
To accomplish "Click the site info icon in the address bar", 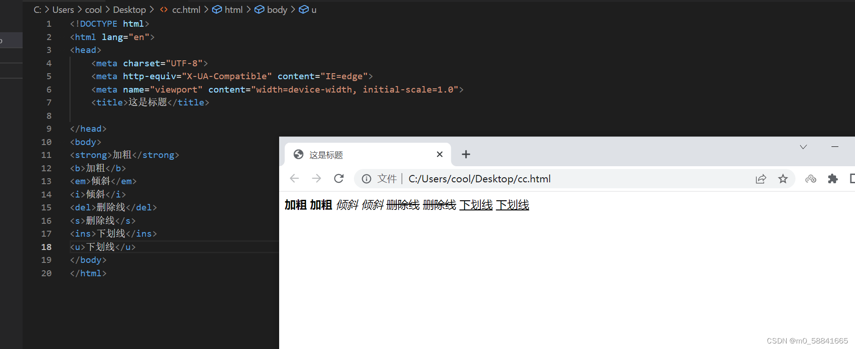I will [366, 179].
